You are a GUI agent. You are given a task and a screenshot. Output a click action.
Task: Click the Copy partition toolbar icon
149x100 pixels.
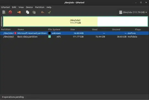[x=28, y=12]
